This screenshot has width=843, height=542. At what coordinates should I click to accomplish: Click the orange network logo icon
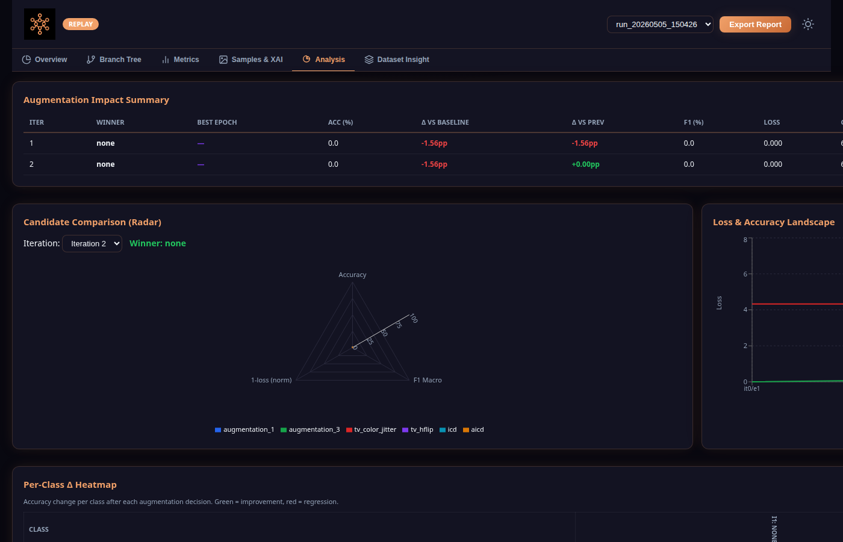click(40, 24)
